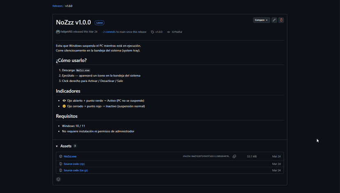The image size is (340, 193).
Task: Click the FelipeV03 avatar image
Action: [57, 32]
